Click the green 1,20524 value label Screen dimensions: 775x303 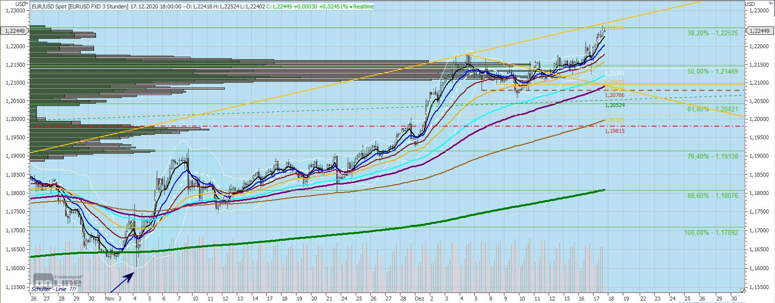pos(615,105)
